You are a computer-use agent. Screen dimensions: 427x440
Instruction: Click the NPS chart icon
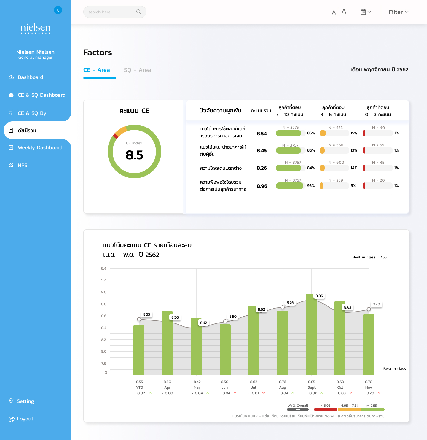click(x=11, y=165)
